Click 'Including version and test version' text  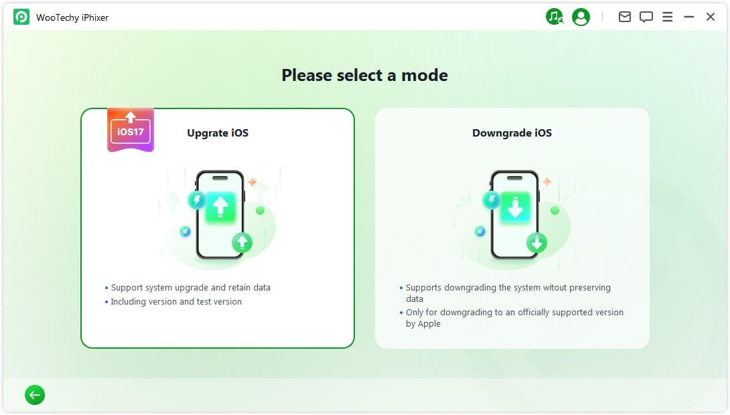click(x=176, y=302)
